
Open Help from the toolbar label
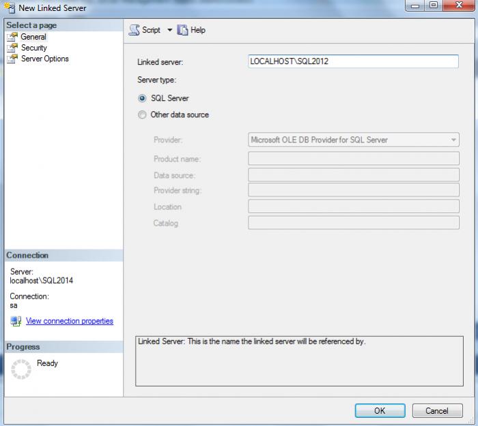(198, 30)
